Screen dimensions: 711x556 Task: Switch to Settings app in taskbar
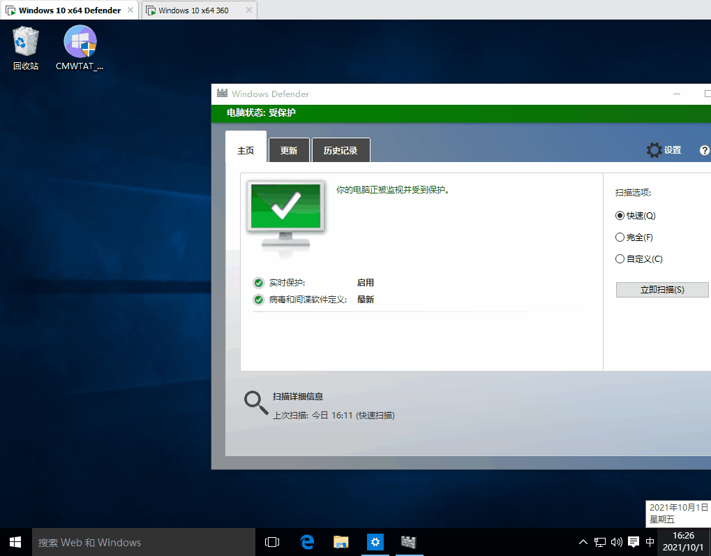[x=375, y=542]
